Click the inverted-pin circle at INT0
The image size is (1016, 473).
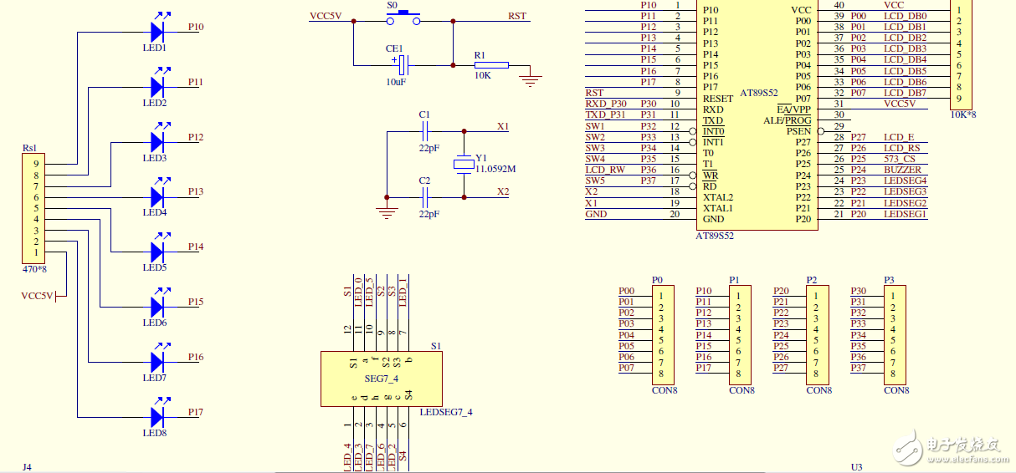point(692,131)
